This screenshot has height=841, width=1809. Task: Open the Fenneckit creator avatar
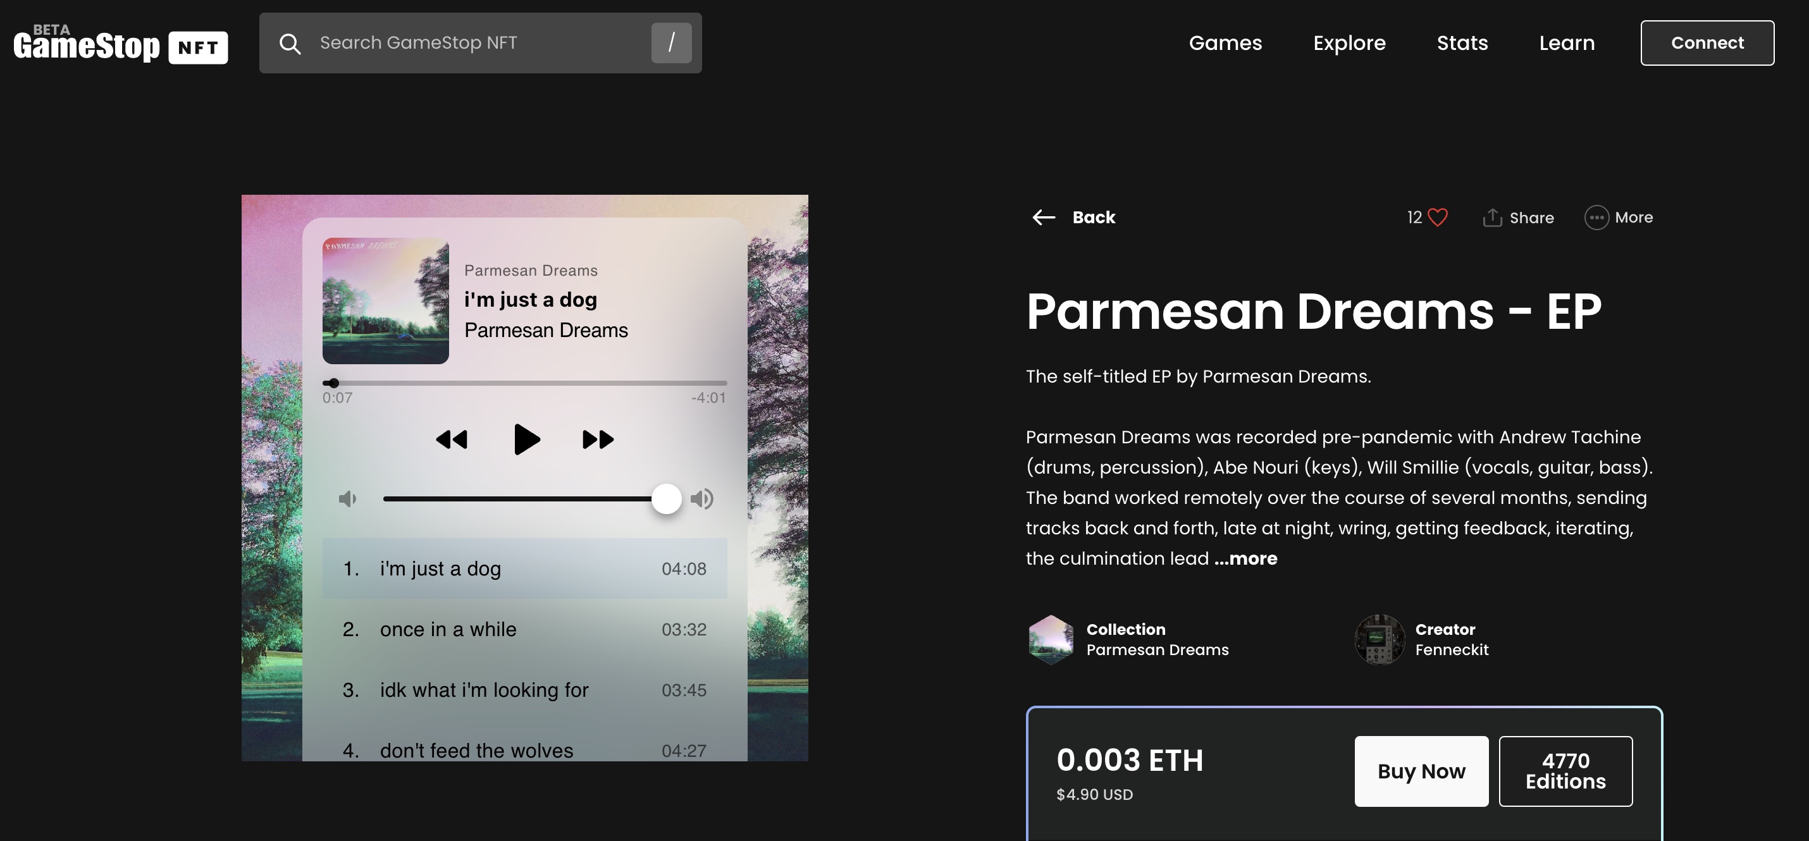pos(1380,639)
